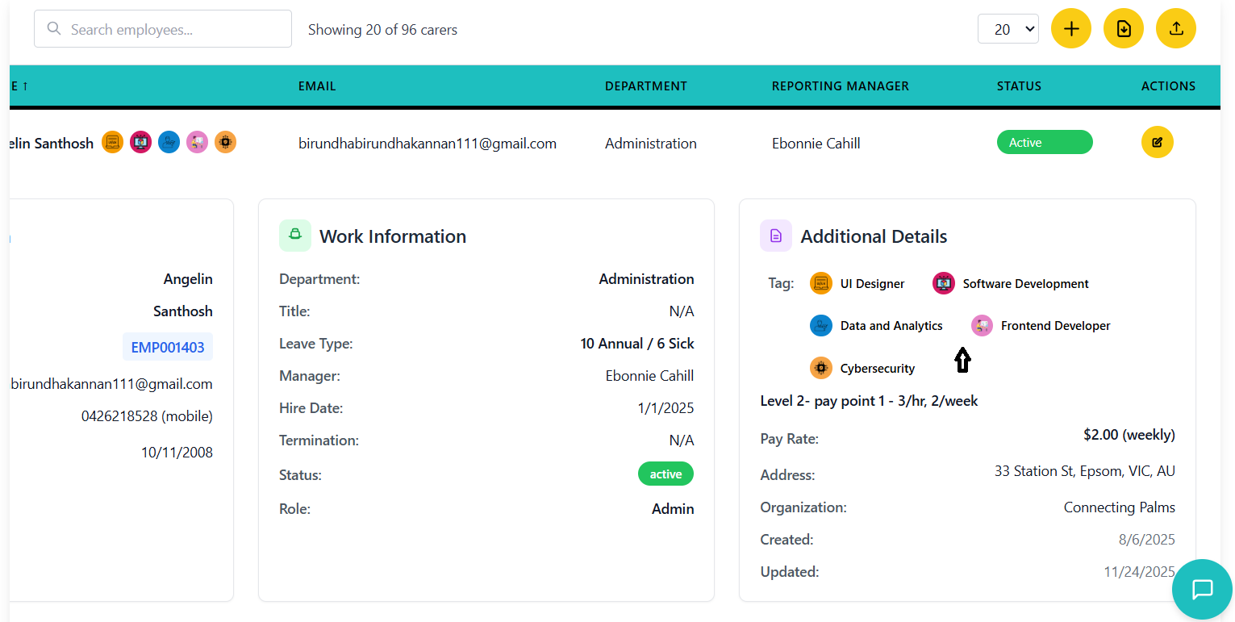Click icon beside Software Development tag label
The height and width of the screenshot is (622, 1235).
click(x=943, y=284)
